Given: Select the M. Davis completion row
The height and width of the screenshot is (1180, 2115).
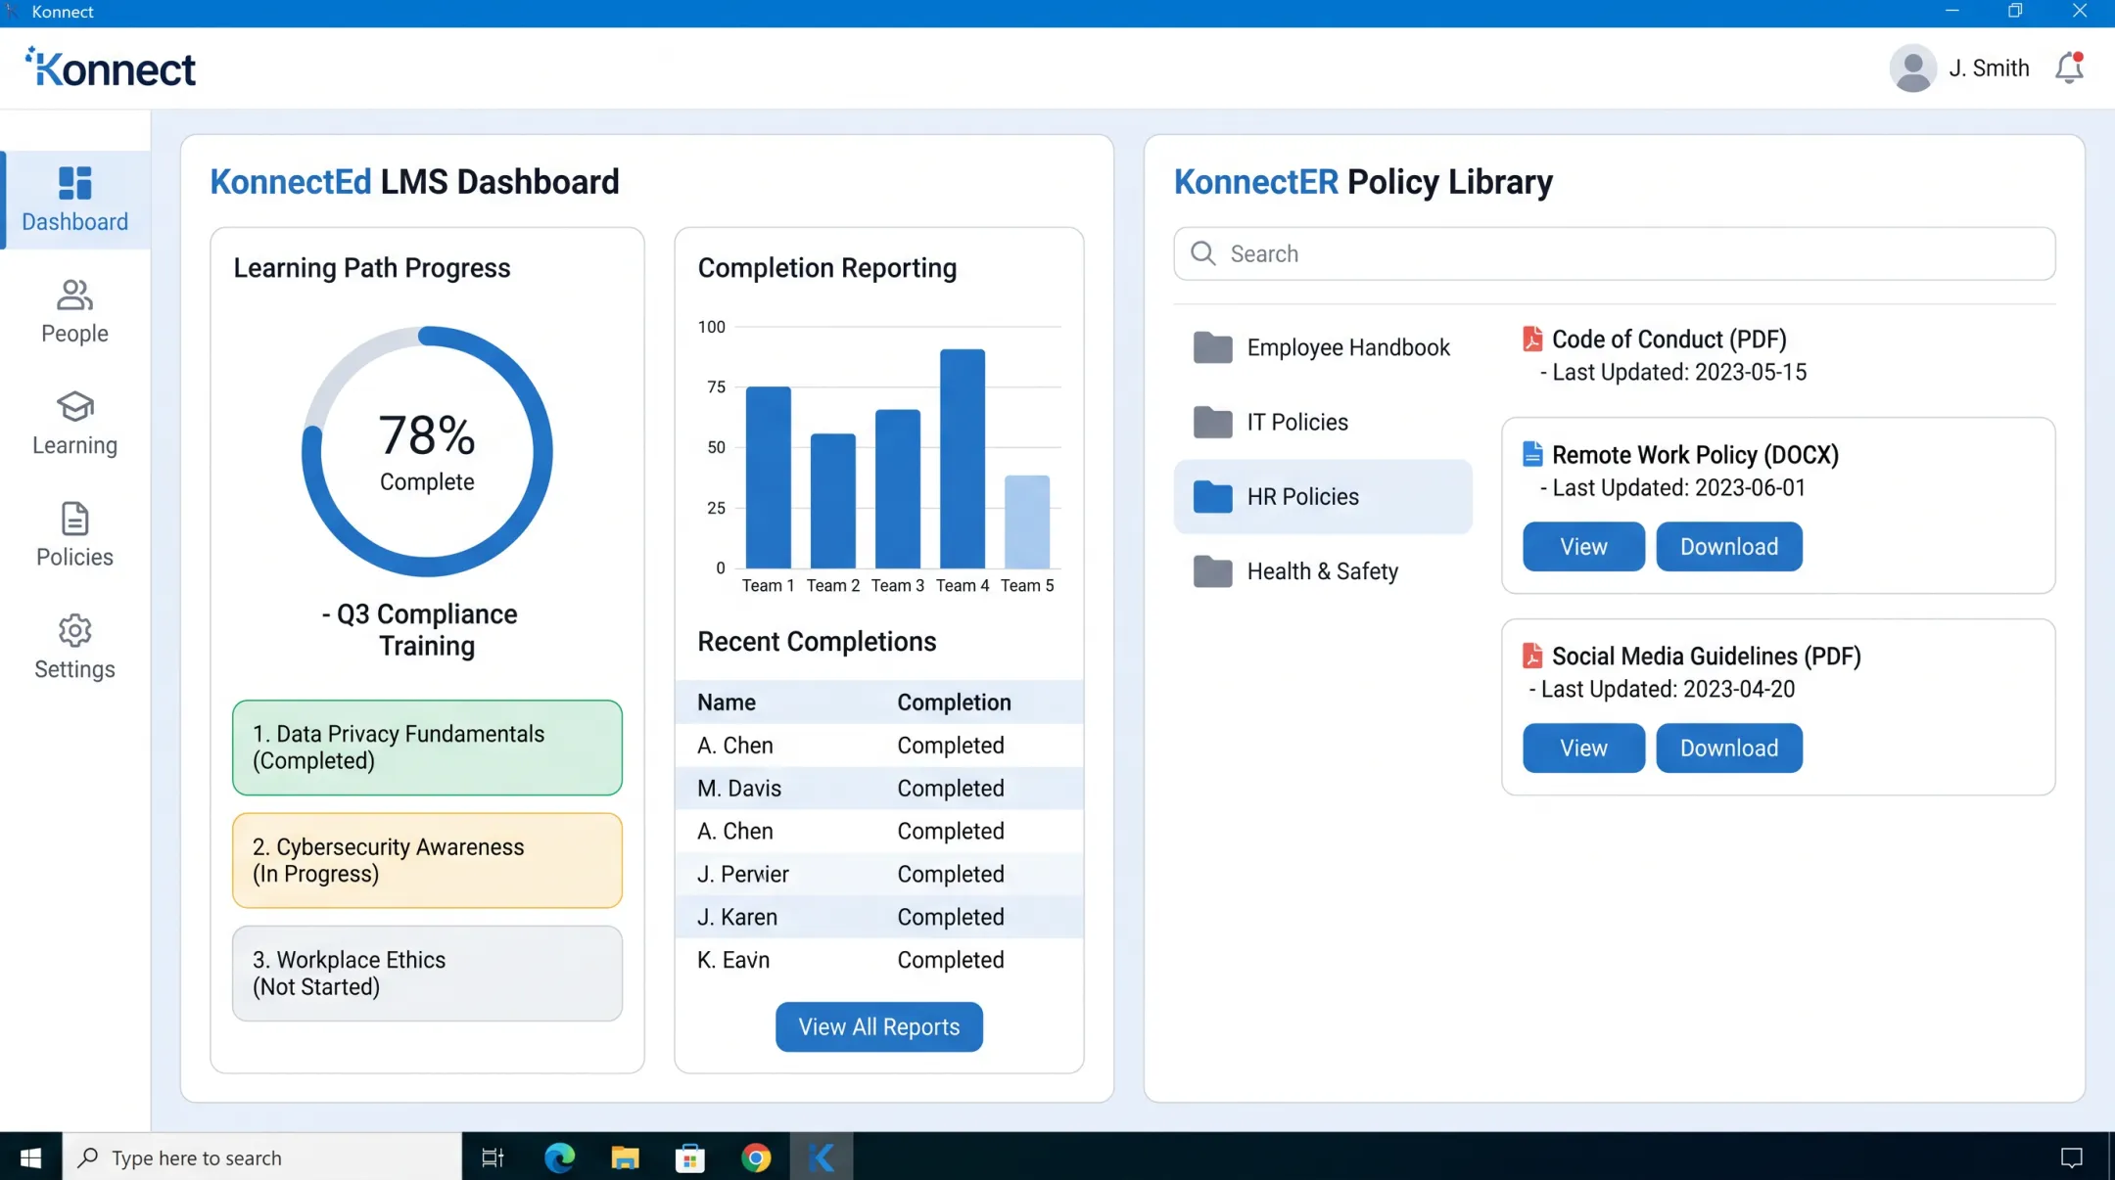Looking at the screenshot, I should pos(879,788).
